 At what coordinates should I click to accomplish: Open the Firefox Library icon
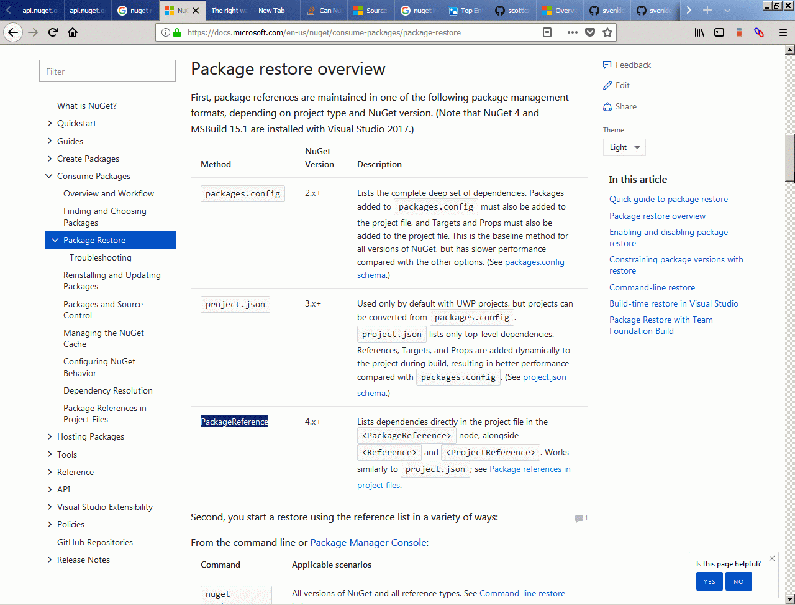[699, 32]
